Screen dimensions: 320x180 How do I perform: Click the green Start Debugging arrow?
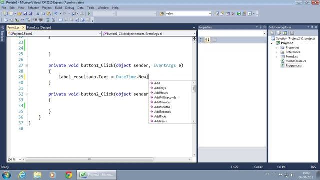click(x=89, y=14)
